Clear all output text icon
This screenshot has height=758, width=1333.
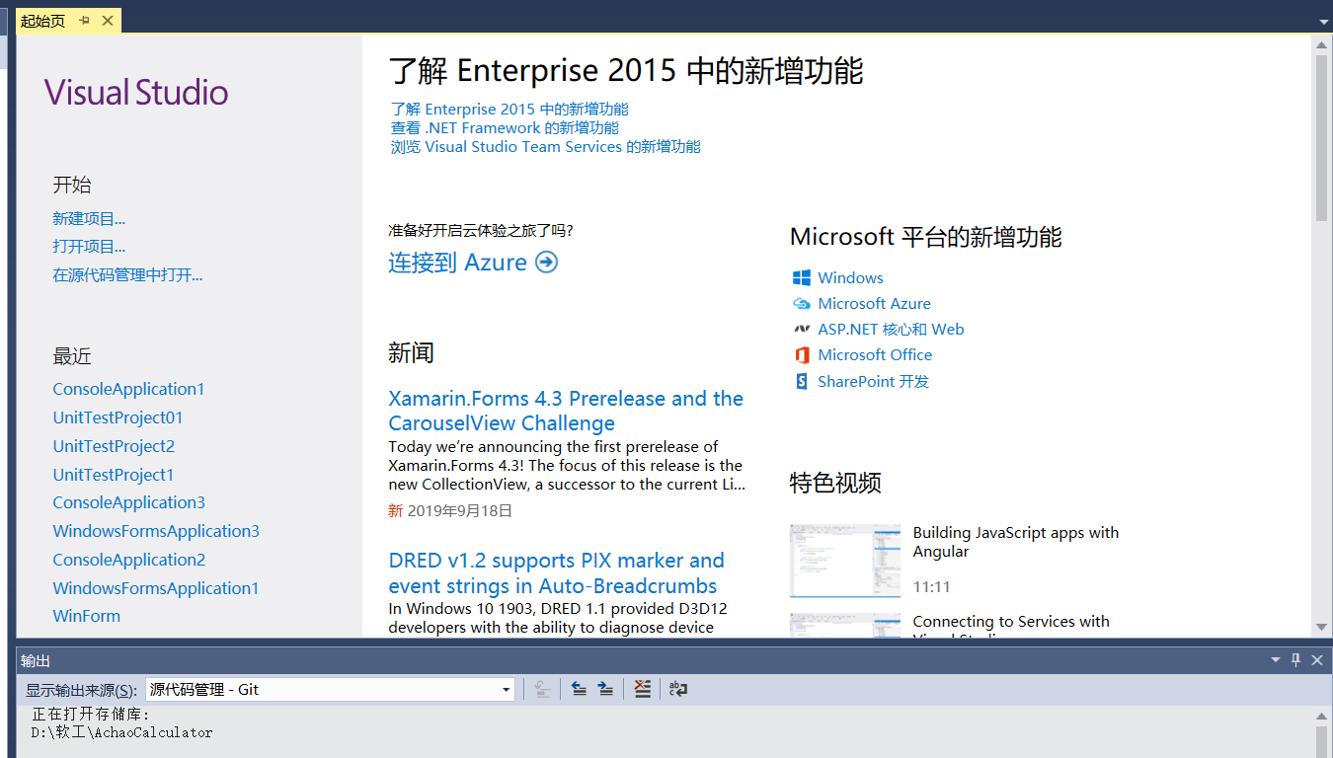[x=643, y=689]
